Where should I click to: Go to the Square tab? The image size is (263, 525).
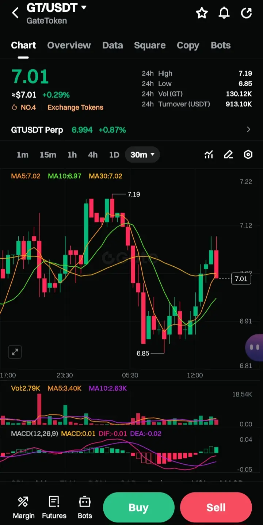click(x=150, y=45)
